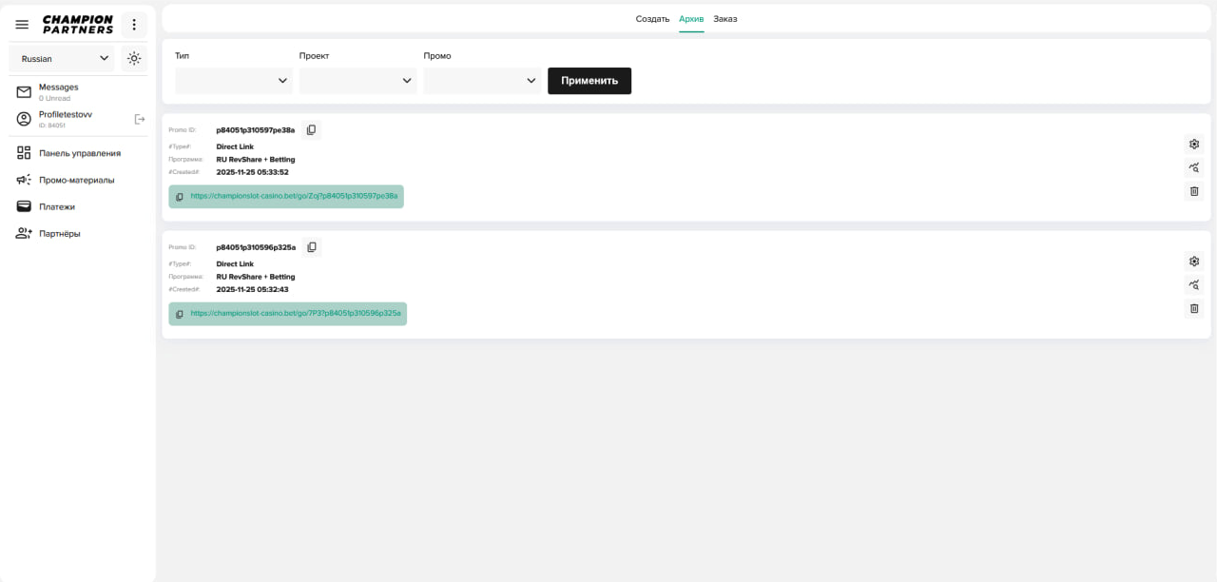Open settings gear for first promo entry

tap(1194, 145)
